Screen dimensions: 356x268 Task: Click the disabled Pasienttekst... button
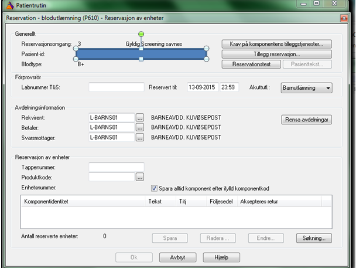pyautogui.click(x=307, y=64)
